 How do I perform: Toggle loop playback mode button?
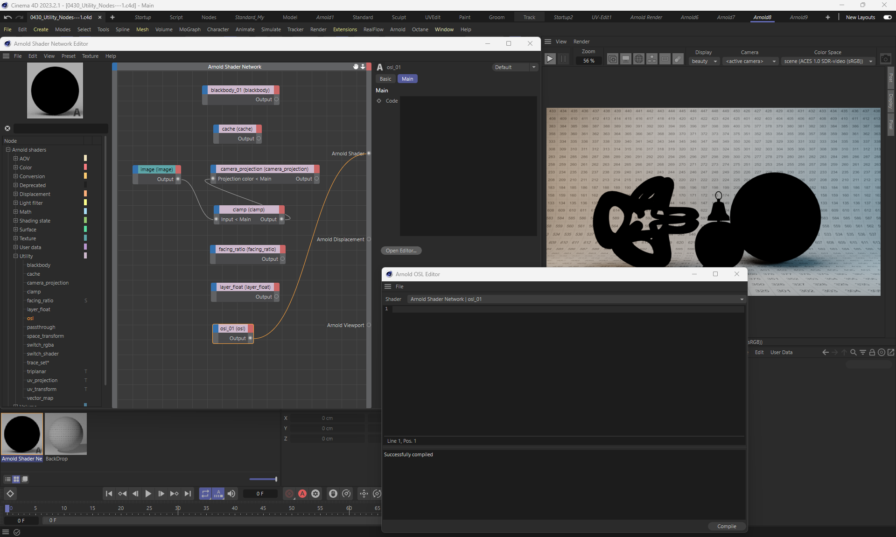point(205,494)
